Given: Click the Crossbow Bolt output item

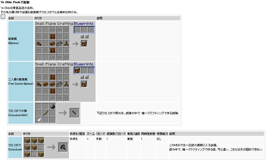Looking at the screenshot, I should tap(75, 113).
